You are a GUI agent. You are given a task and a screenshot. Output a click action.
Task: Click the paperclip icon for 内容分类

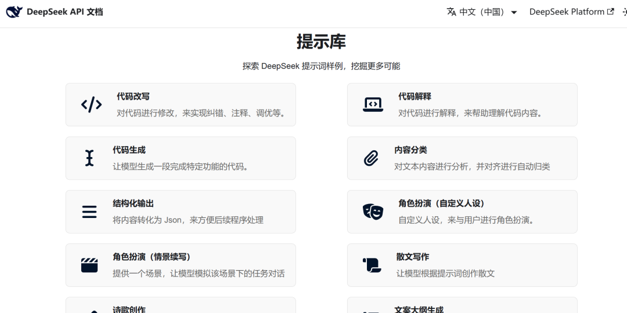click(371, 158)
